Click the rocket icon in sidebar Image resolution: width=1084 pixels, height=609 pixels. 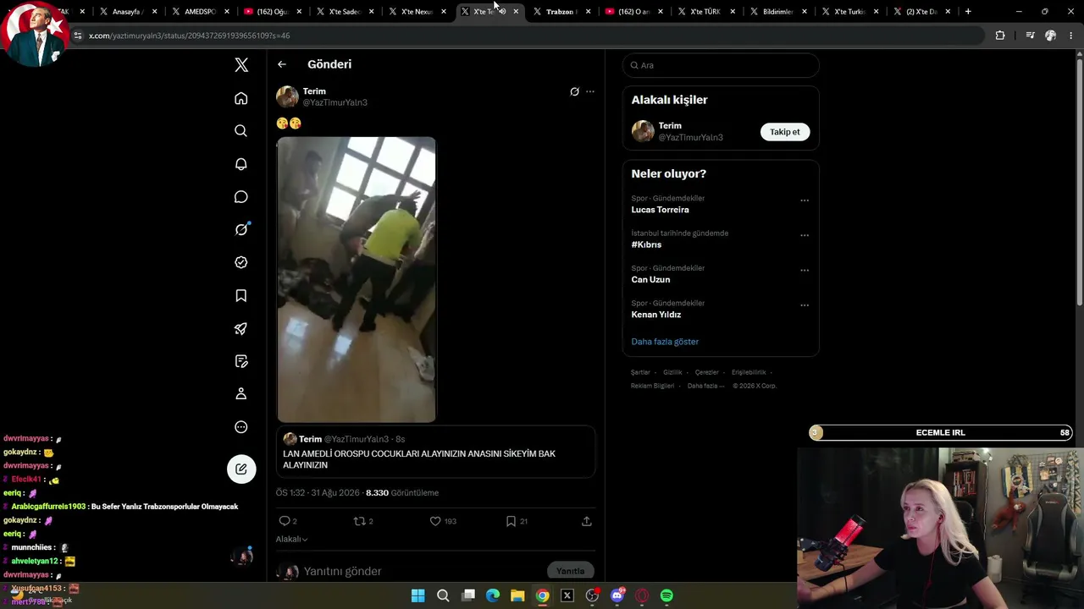[x=241, y=328]
